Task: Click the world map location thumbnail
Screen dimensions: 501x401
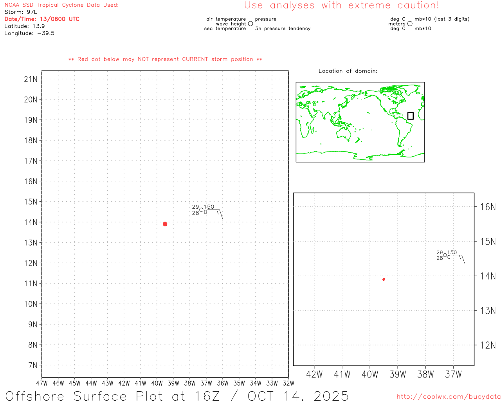Action: tap(360, 122)
